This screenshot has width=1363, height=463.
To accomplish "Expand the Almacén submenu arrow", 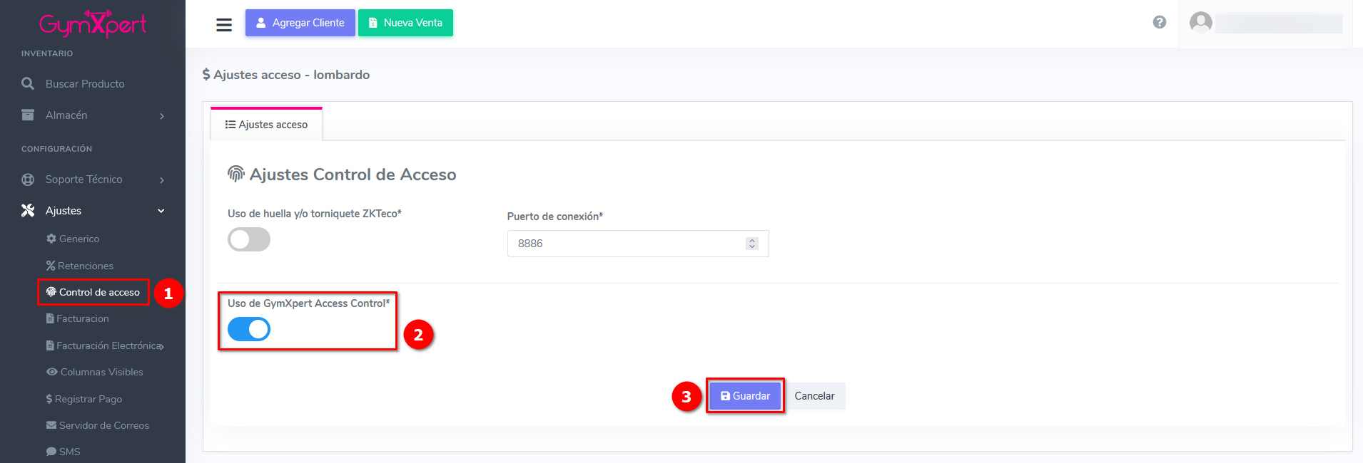I will [x=162, y=116].
